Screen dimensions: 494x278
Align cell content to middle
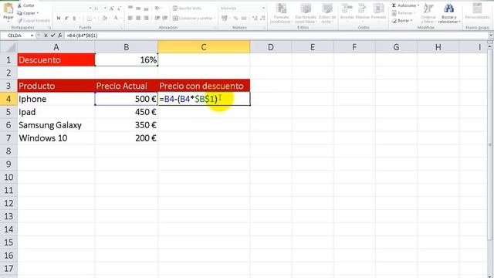[x=138, y=8]
